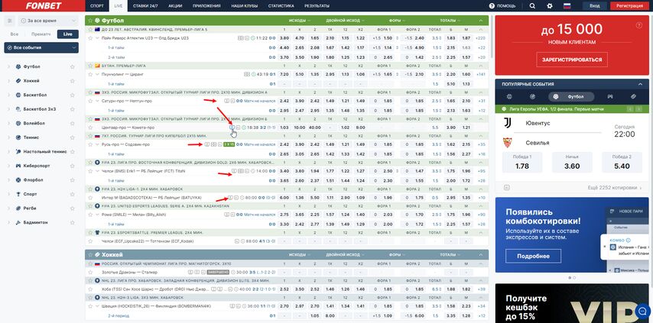Select the first carousel dot under the promo banner
The image size is (653, 323).
570,277
